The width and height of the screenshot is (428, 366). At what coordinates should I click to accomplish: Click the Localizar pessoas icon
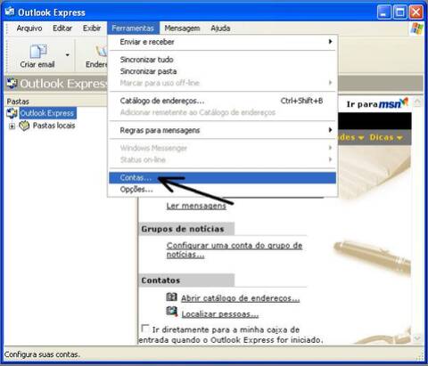[x=172, y=312]
